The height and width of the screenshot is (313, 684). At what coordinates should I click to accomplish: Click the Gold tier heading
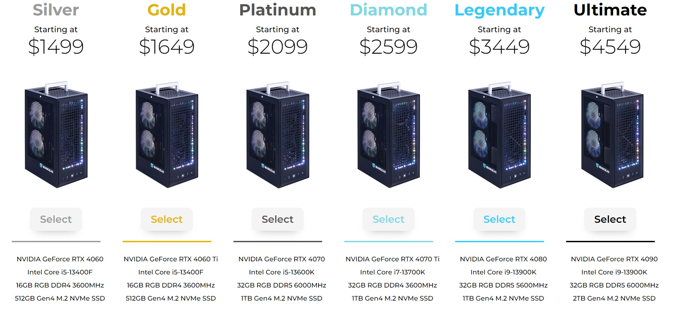click(167, 10)
